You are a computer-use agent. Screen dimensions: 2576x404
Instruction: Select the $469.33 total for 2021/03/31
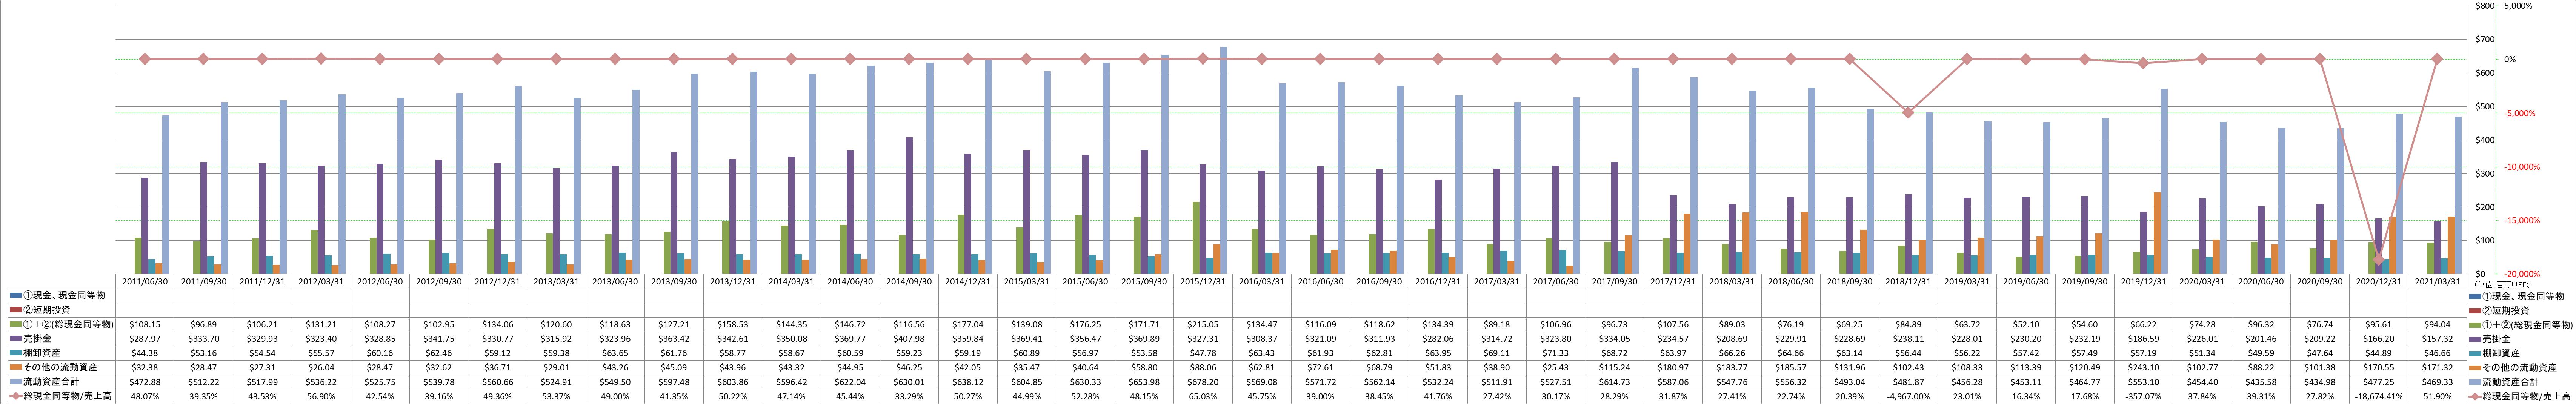pyautogui.click(x=2438, y=382)
